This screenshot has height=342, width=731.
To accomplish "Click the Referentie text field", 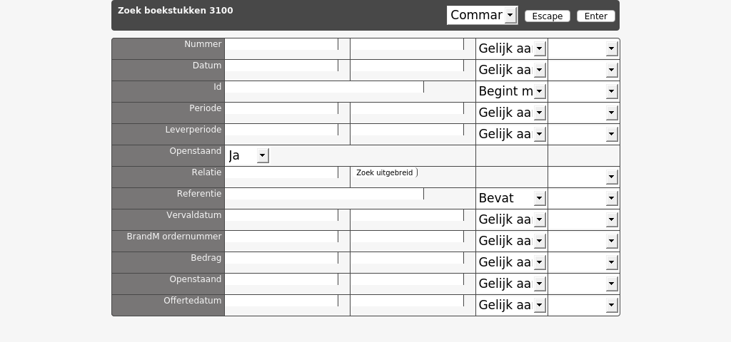I will (325, 194).
